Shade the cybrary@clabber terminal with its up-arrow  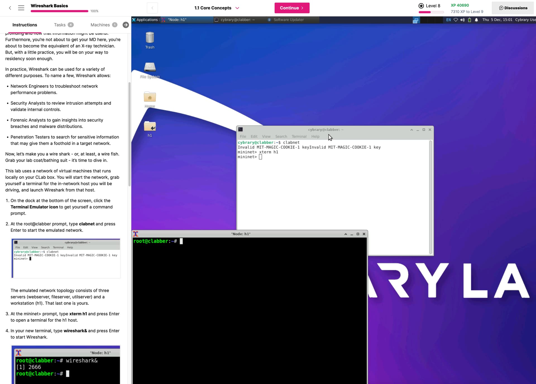pos(411,130)
